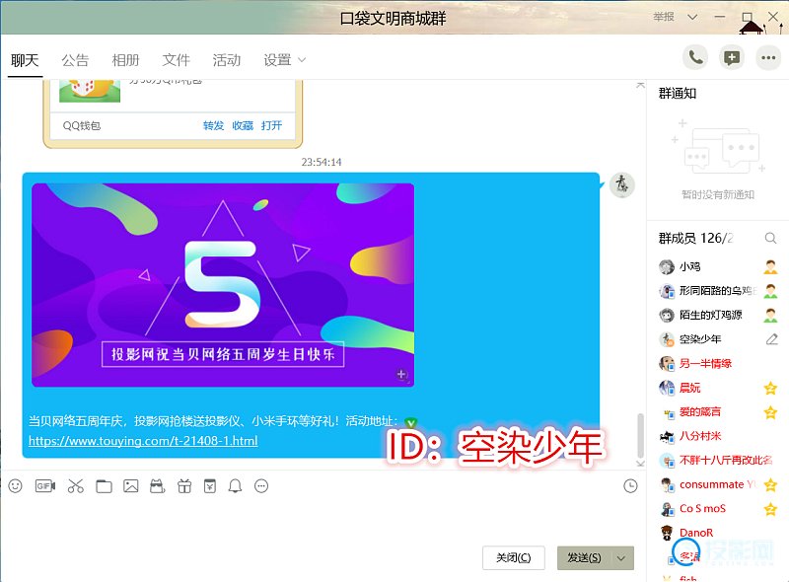Open the more options ellipsis menu

click(x=768, y=58)
